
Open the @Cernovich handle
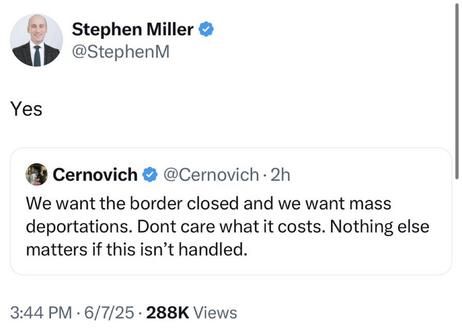(x=211, y=175)
